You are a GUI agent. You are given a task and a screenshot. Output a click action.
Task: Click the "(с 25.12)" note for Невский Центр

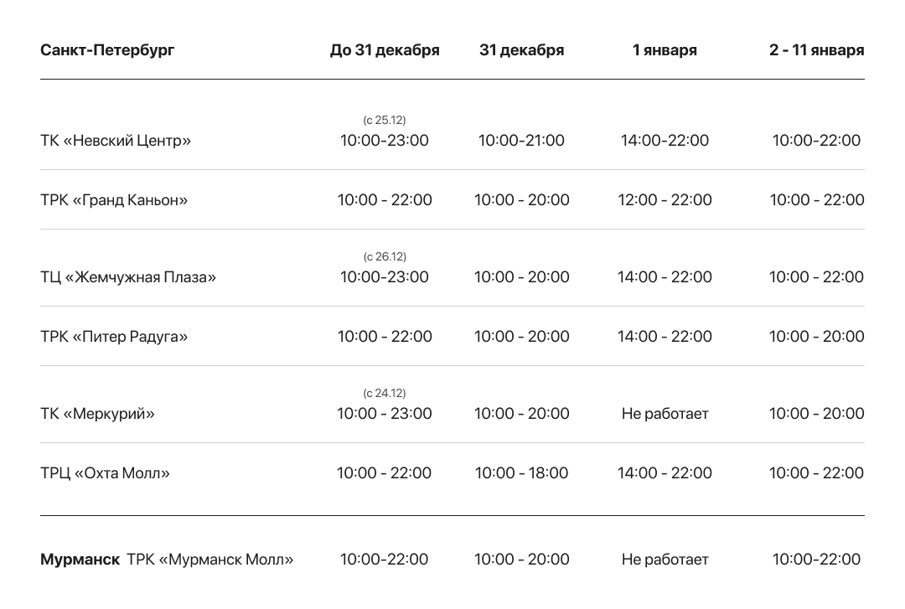[385, 121]
